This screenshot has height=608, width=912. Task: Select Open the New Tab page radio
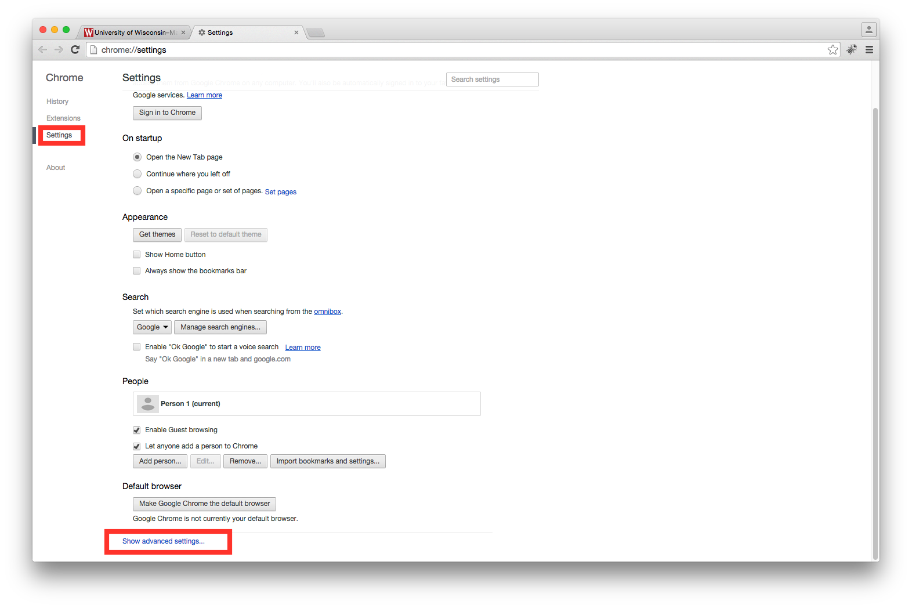pyautogui.click(x=137, y=157)
